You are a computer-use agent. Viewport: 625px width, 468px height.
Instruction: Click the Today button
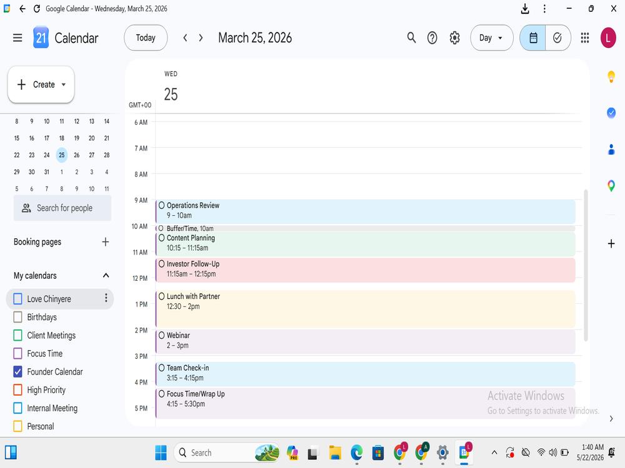click(x=146, y=38)
